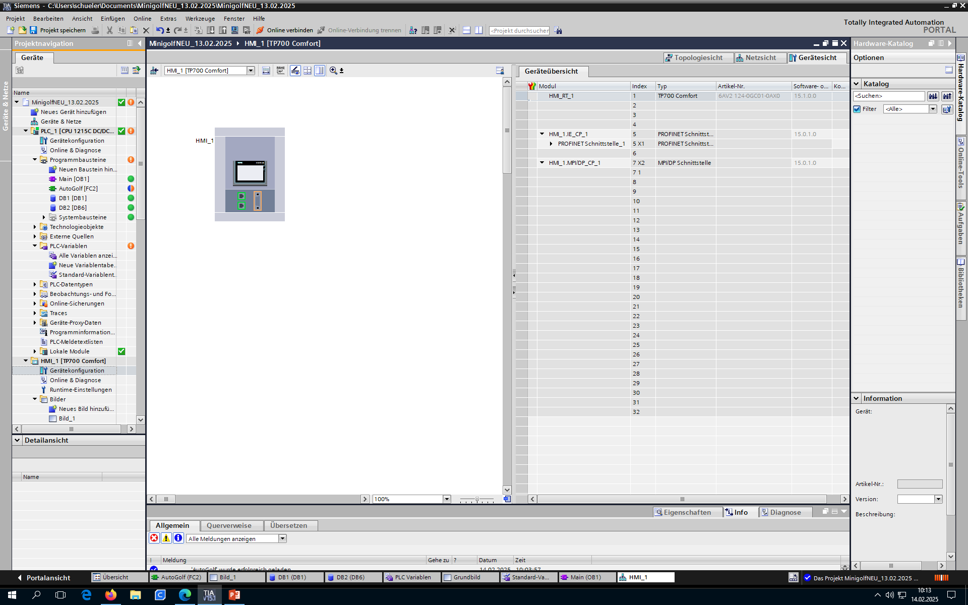
Task: Click the undo arrow icon in toolbar
Action: point(159,30)
